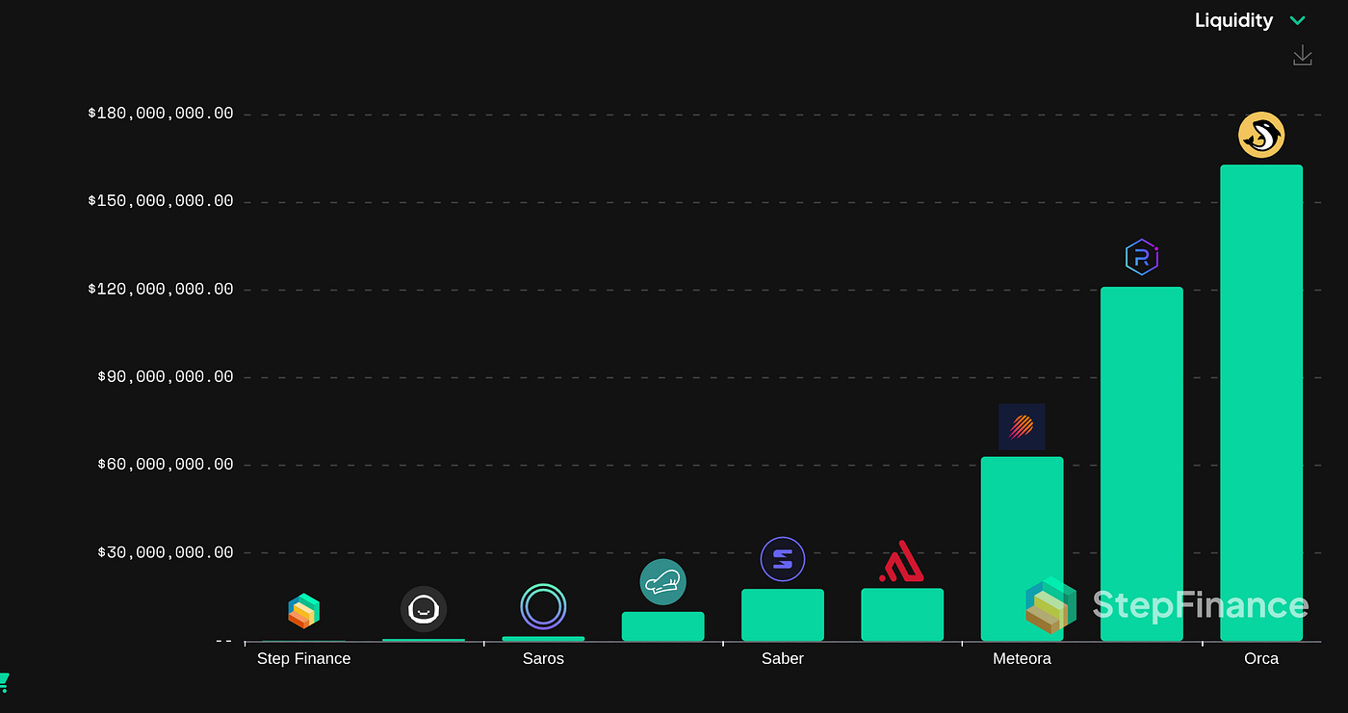Click the Saros axis label
This screenshot has height=713, width=1348.
(543, 659)
